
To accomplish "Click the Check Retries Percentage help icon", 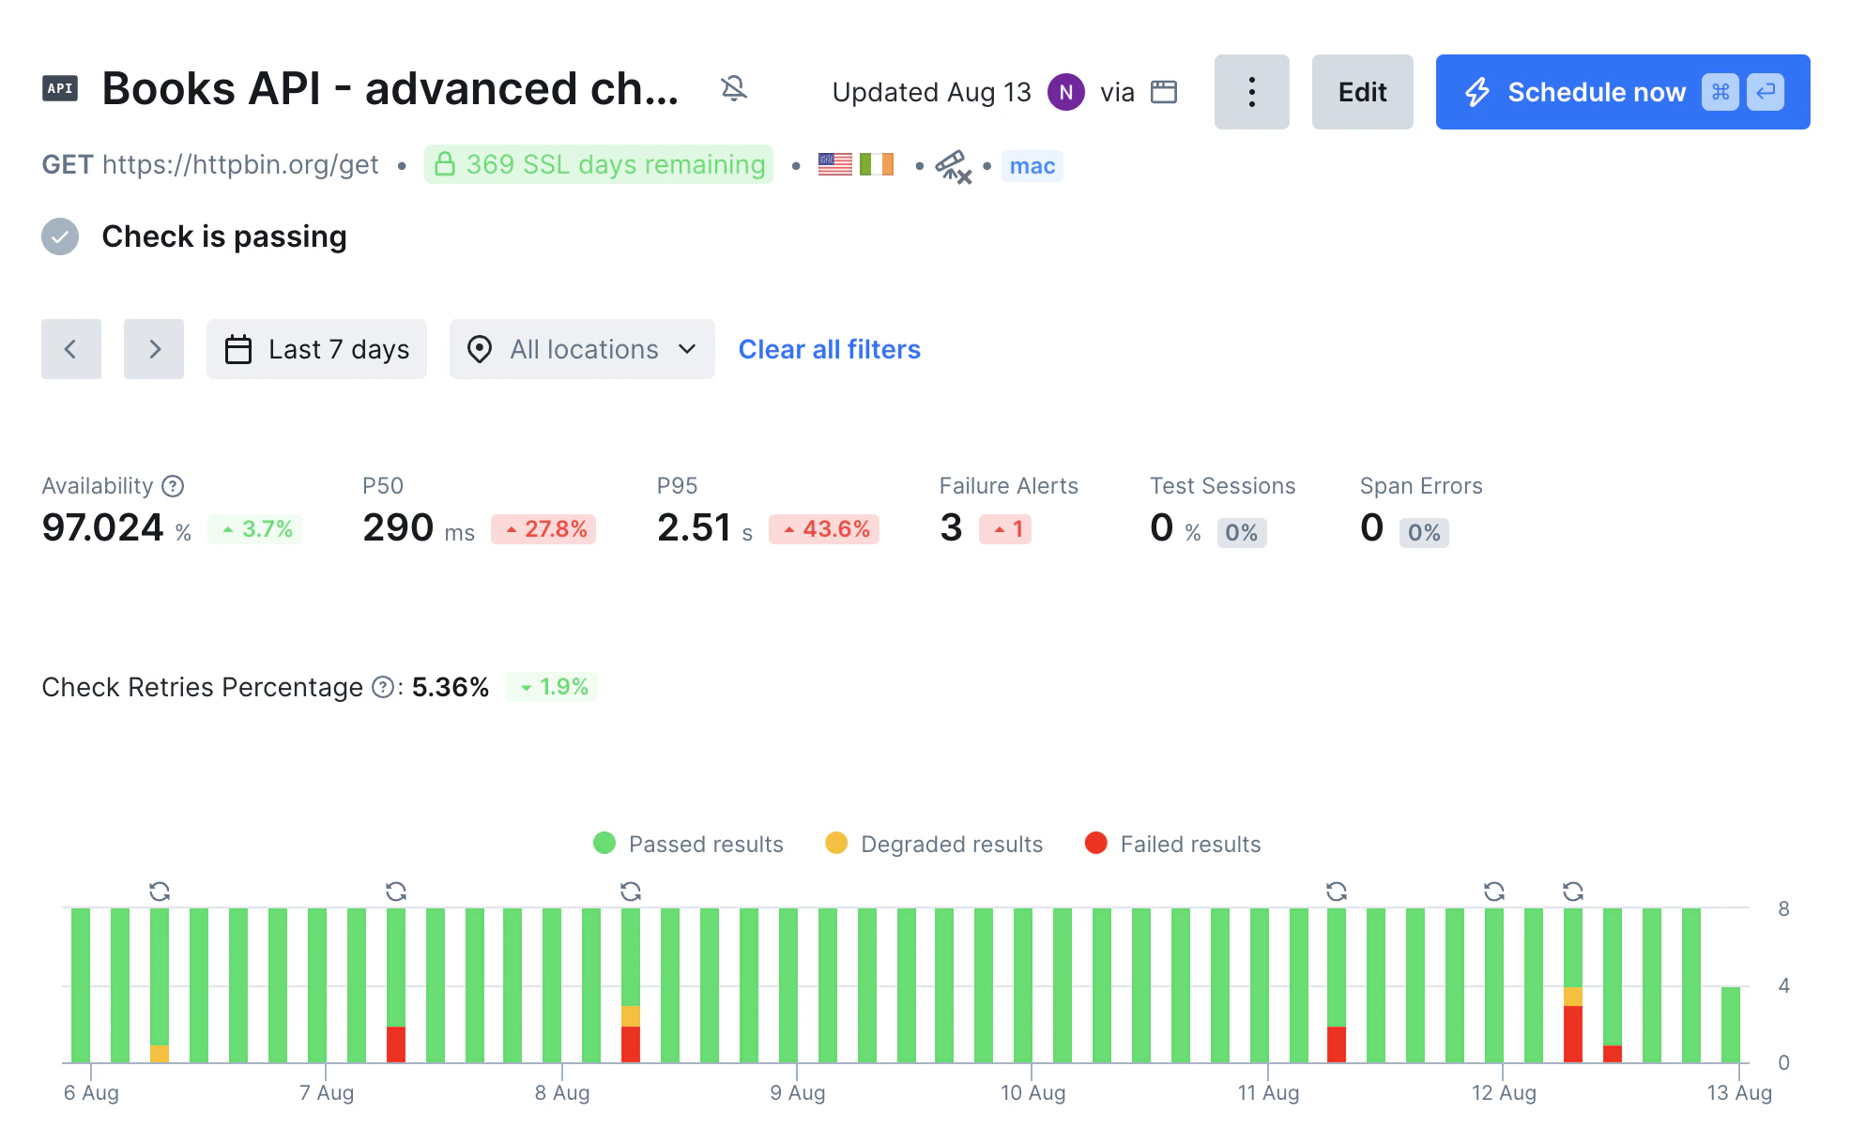I will (x=383, y=687).
